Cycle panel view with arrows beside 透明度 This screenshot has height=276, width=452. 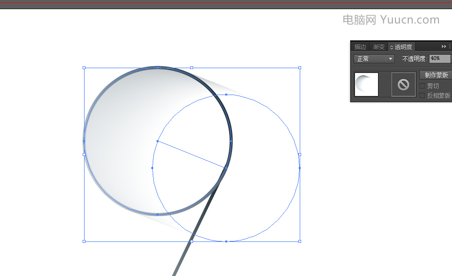[x=391, y=47]
